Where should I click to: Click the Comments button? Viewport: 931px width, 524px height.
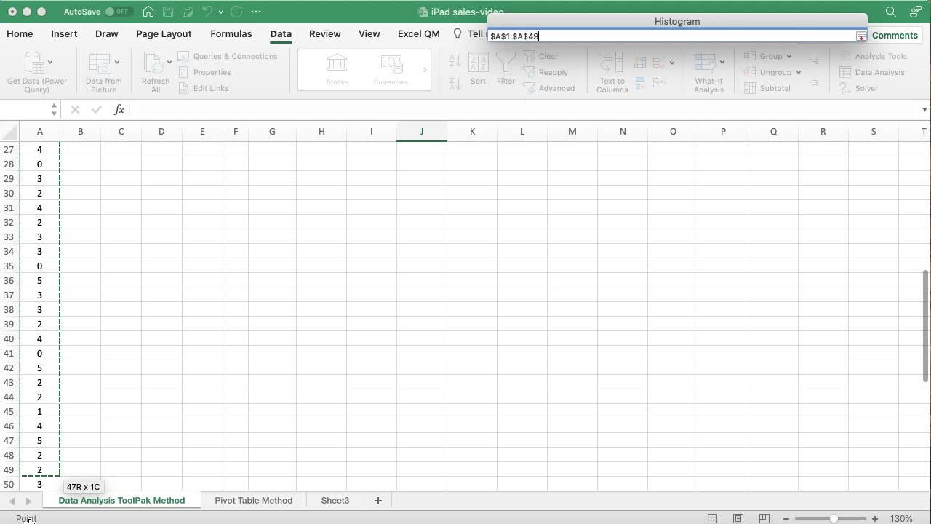tap(894, 35)
